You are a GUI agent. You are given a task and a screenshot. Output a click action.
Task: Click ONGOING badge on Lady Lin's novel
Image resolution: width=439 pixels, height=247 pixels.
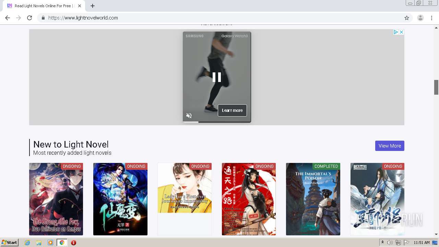pyautogui.click(x=200, y=166)
